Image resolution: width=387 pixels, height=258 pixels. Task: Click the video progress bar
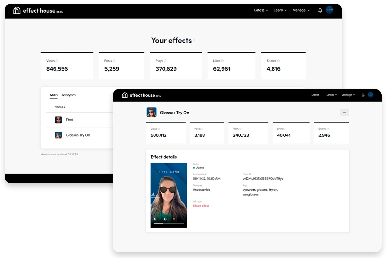(x=169, y=224)
